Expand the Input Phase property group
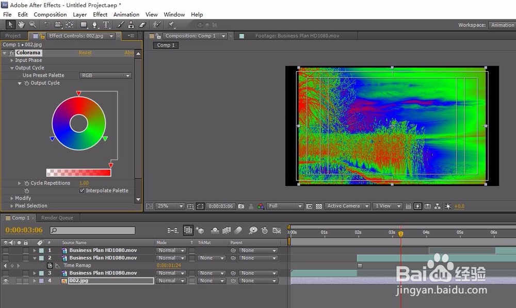516x308 pixels. tap(12, 60)
